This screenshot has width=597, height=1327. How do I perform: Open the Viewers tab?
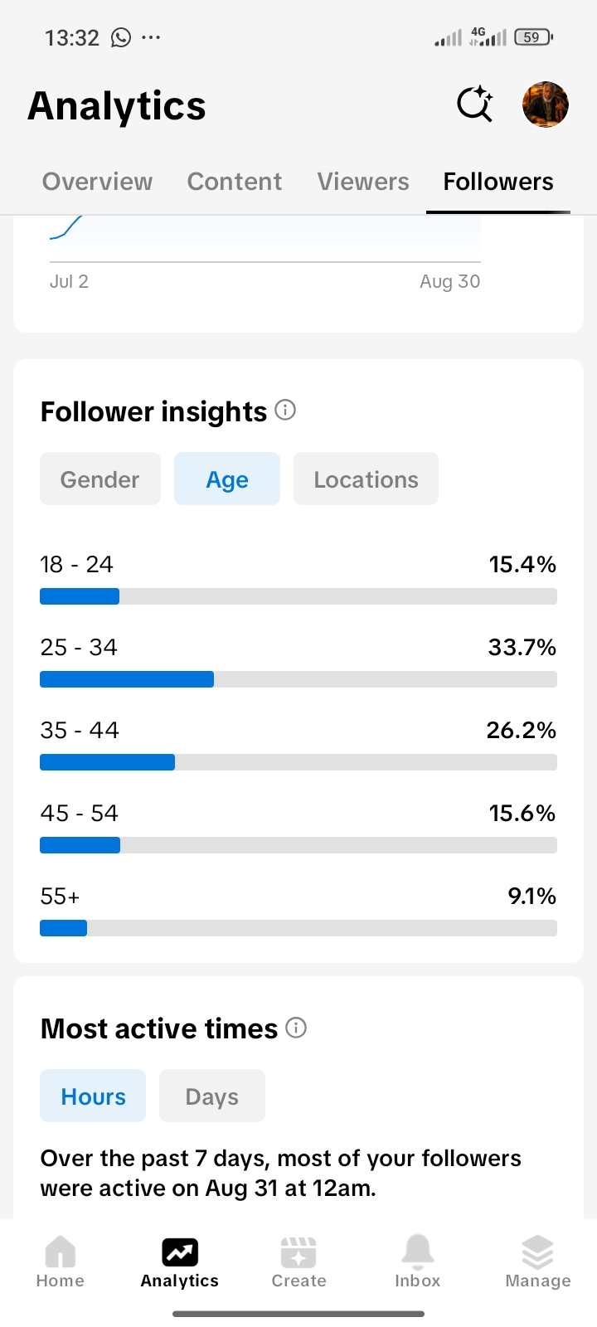click(x=363, y=182)
